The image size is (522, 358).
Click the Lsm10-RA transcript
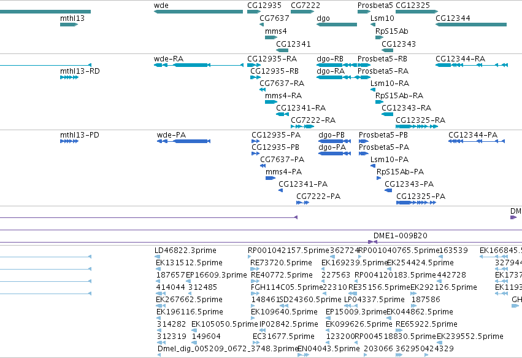[373, 90]
